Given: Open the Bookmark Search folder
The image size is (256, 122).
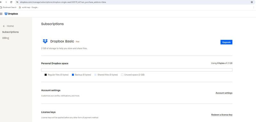Looking at the screenshot, I should point(8,7).
